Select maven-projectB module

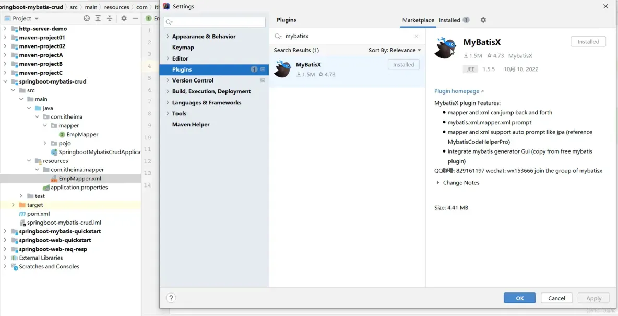pyautogui.click(x=41, y=64)
